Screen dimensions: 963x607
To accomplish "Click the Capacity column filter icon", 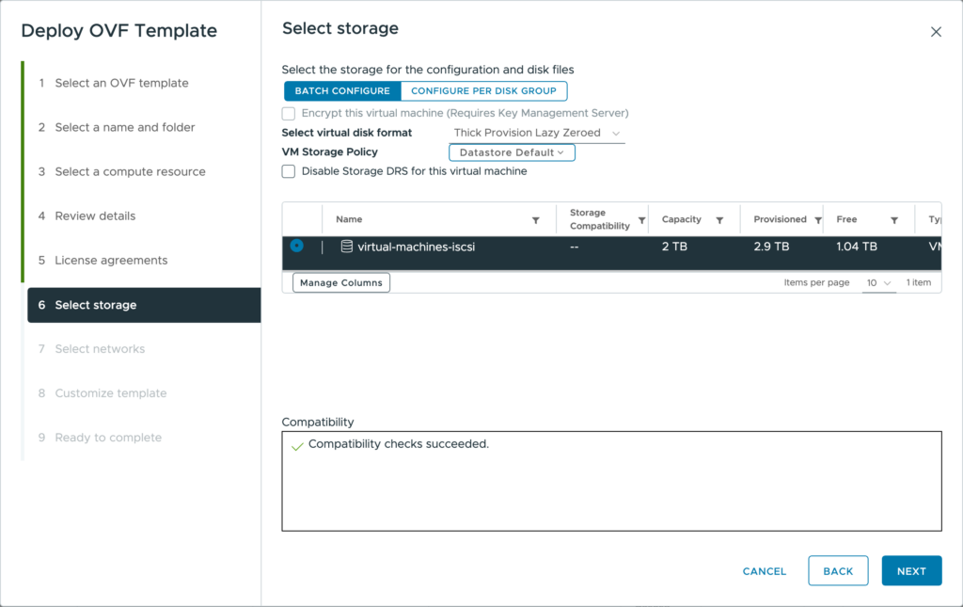I will coord(719,220).
